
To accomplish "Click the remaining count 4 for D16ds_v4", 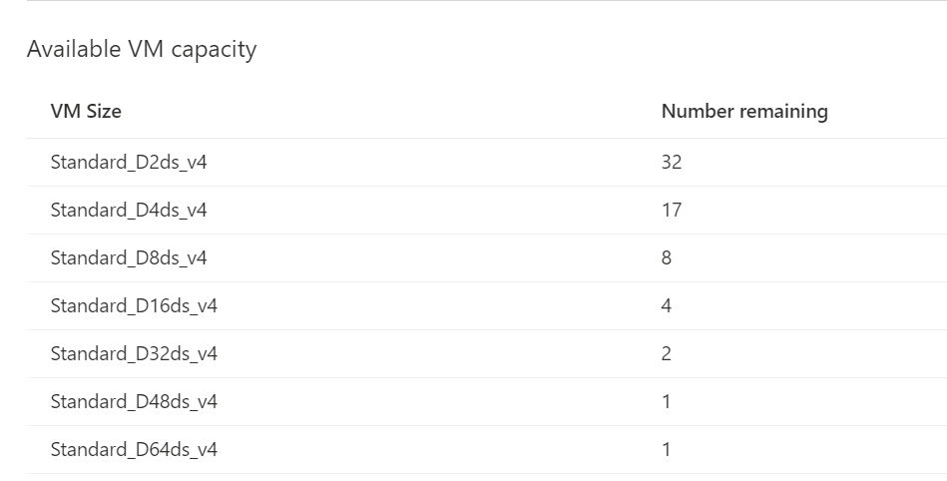I will coord(667,305).
